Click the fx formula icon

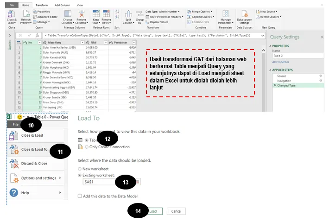click(x=37, y=36)
